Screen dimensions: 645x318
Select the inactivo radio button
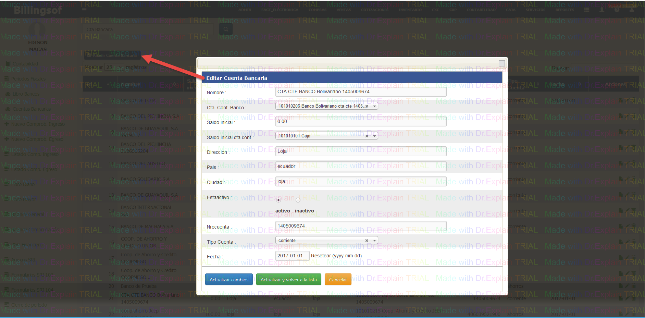(298, 200)
